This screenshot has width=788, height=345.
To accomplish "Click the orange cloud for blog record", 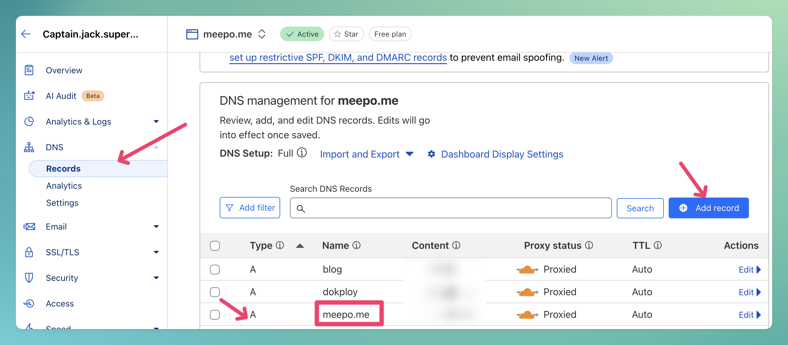I will point(527,270).
